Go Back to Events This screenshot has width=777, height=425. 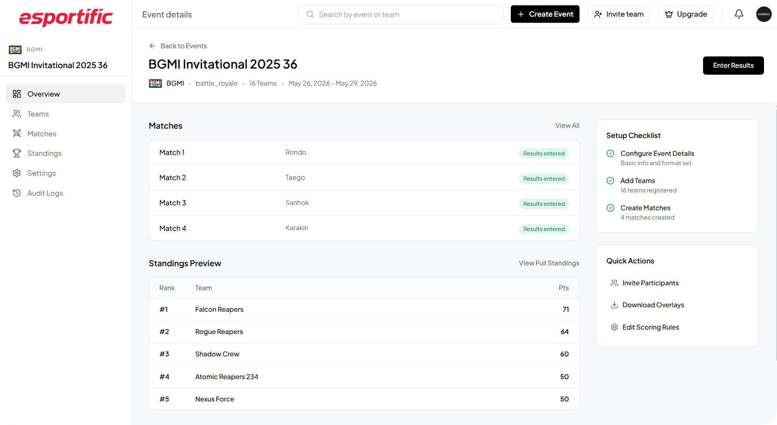[178, 46]
